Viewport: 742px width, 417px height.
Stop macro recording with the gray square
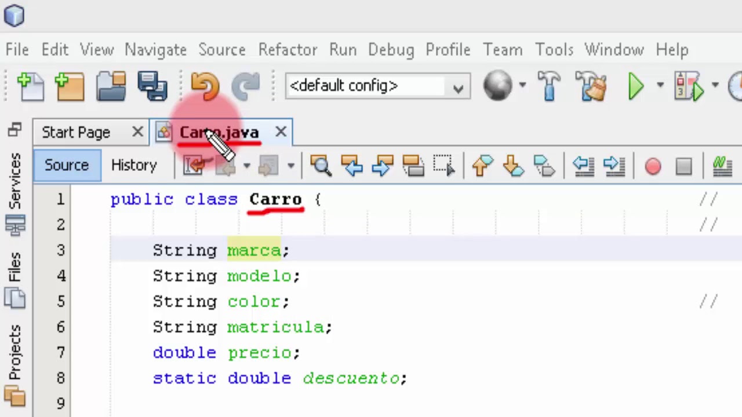(684, 167)
